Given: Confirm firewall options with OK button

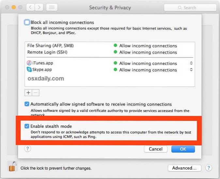Looking at the screenshot, I should coord(183,149).
